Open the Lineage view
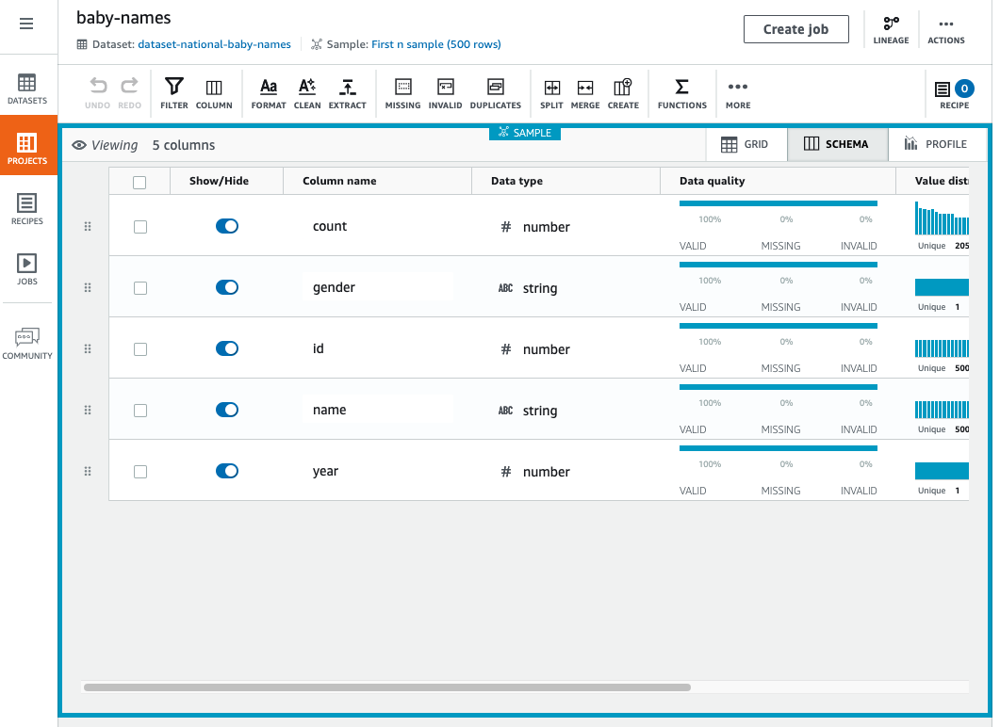 point(891,28)
